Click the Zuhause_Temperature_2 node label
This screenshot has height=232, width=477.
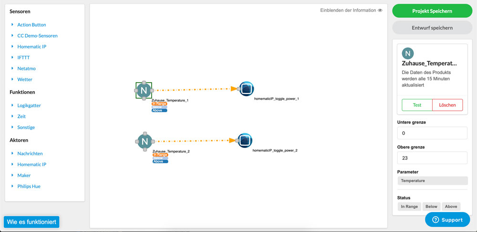[x=171, y=151]
